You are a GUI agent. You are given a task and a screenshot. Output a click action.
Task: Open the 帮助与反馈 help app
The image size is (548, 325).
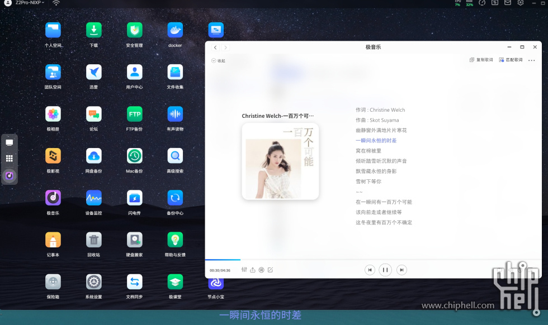tap(175, 240)
